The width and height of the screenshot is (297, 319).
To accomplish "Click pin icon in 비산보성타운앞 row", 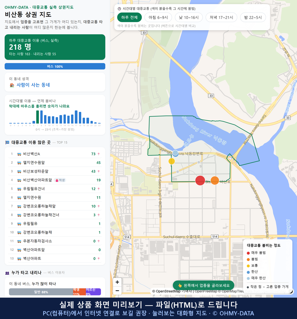I will pos(99,171).
